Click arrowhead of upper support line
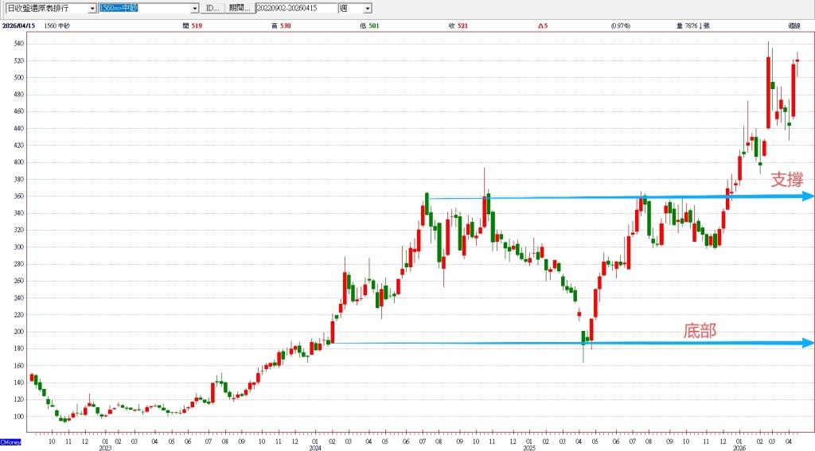The height and width of the screenshot is (451, 815). (x=808, y=196)
